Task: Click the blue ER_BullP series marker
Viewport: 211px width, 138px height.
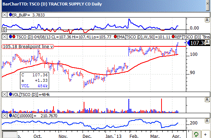Action: (x=11, y=15)
